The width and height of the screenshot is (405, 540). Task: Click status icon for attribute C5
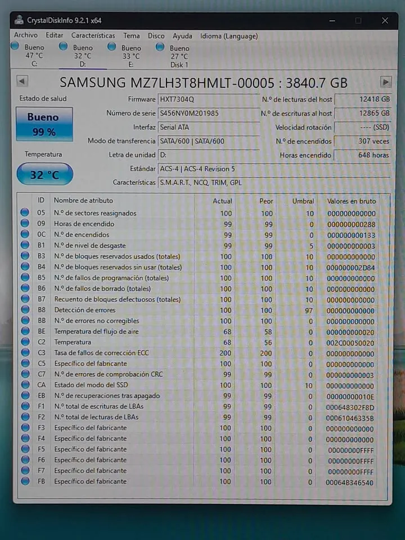coord(25,363)
